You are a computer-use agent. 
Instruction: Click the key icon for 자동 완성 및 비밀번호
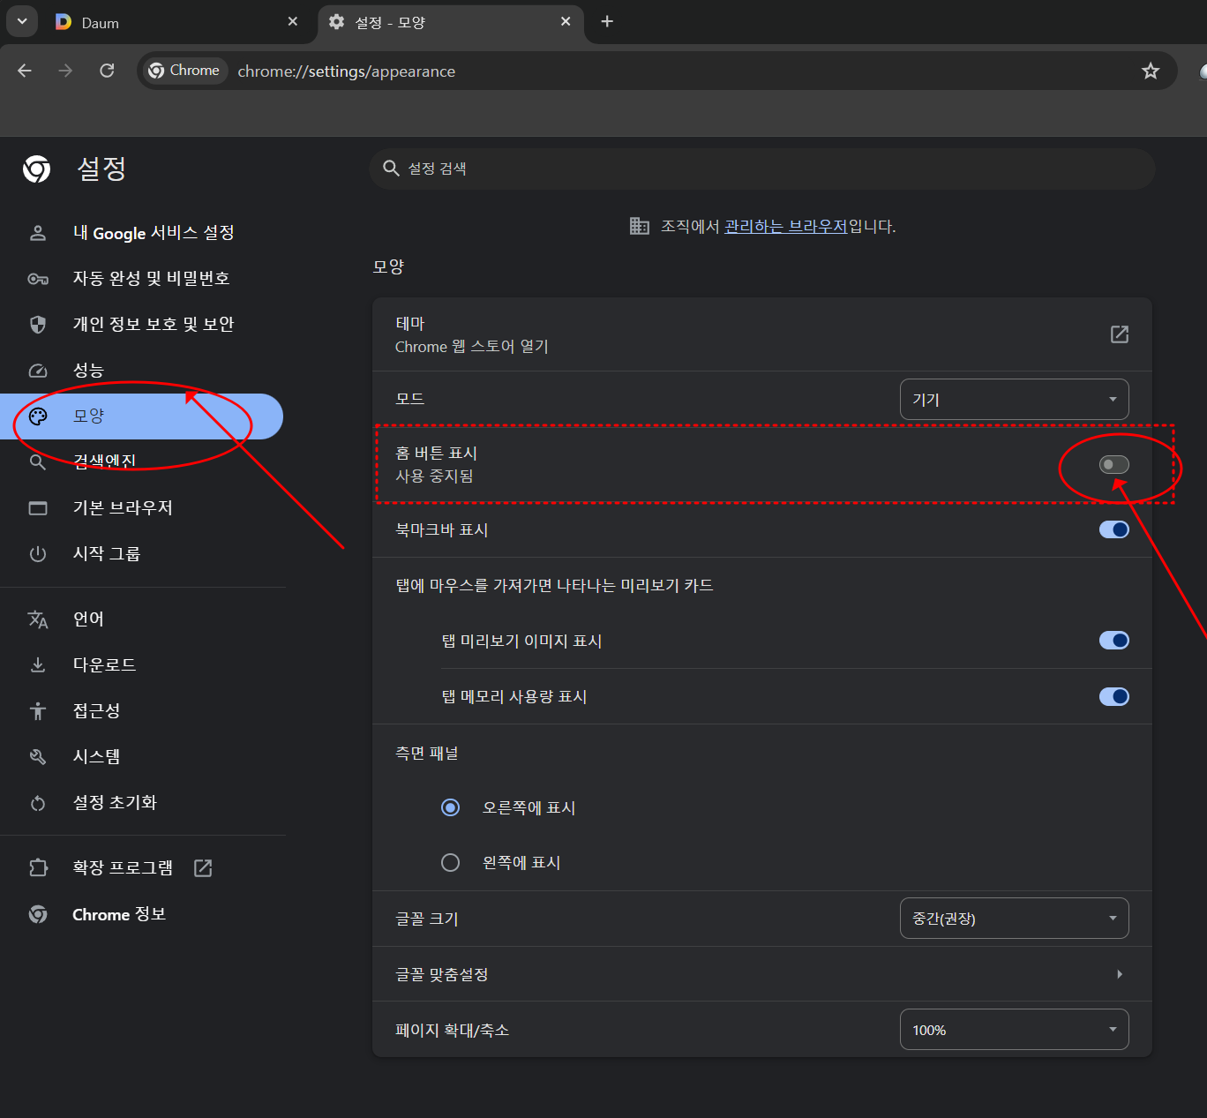[x=38, y=279]
